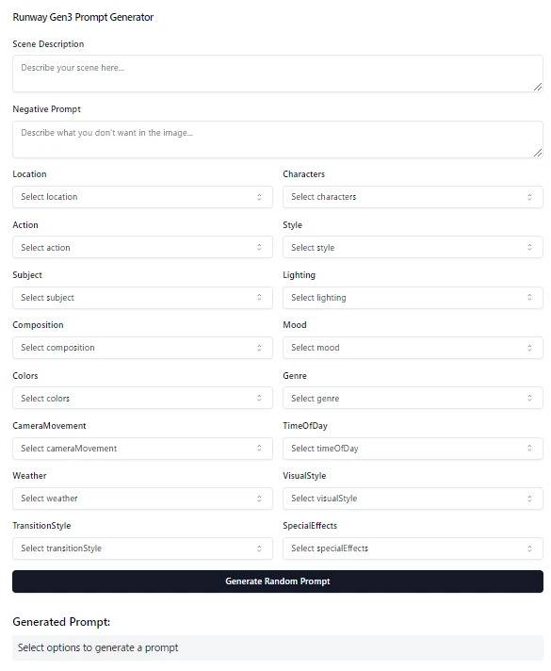This screenshot has width=551, height=671.
Task: Expand the Select visualStyle dropdown
Action: 413,499
